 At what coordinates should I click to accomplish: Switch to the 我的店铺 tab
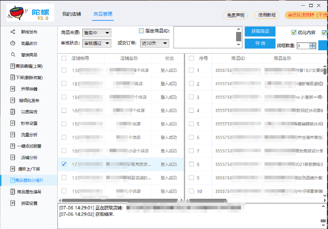[x=72, y=14]
